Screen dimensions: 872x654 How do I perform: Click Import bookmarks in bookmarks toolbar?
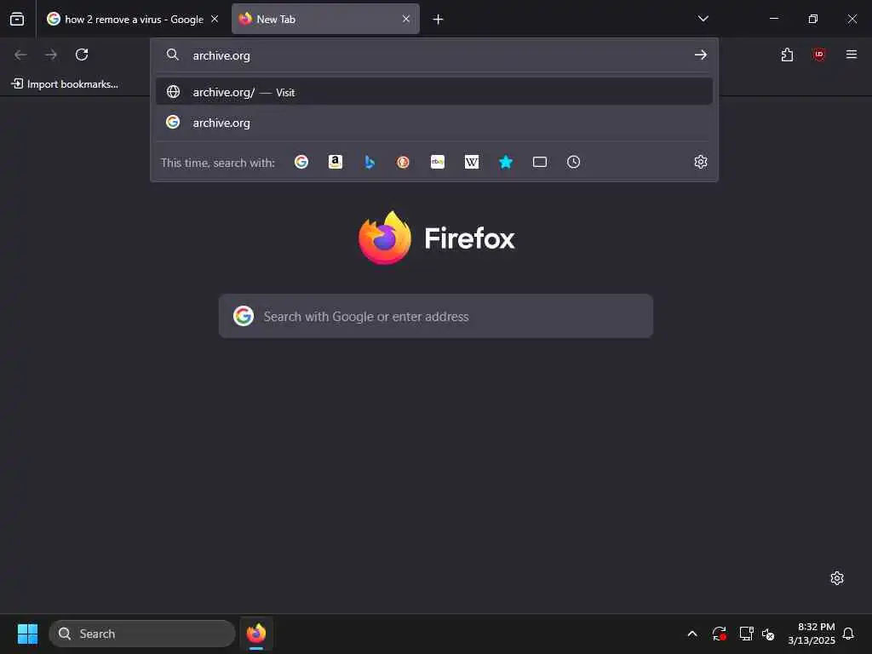tap(65, 84)
